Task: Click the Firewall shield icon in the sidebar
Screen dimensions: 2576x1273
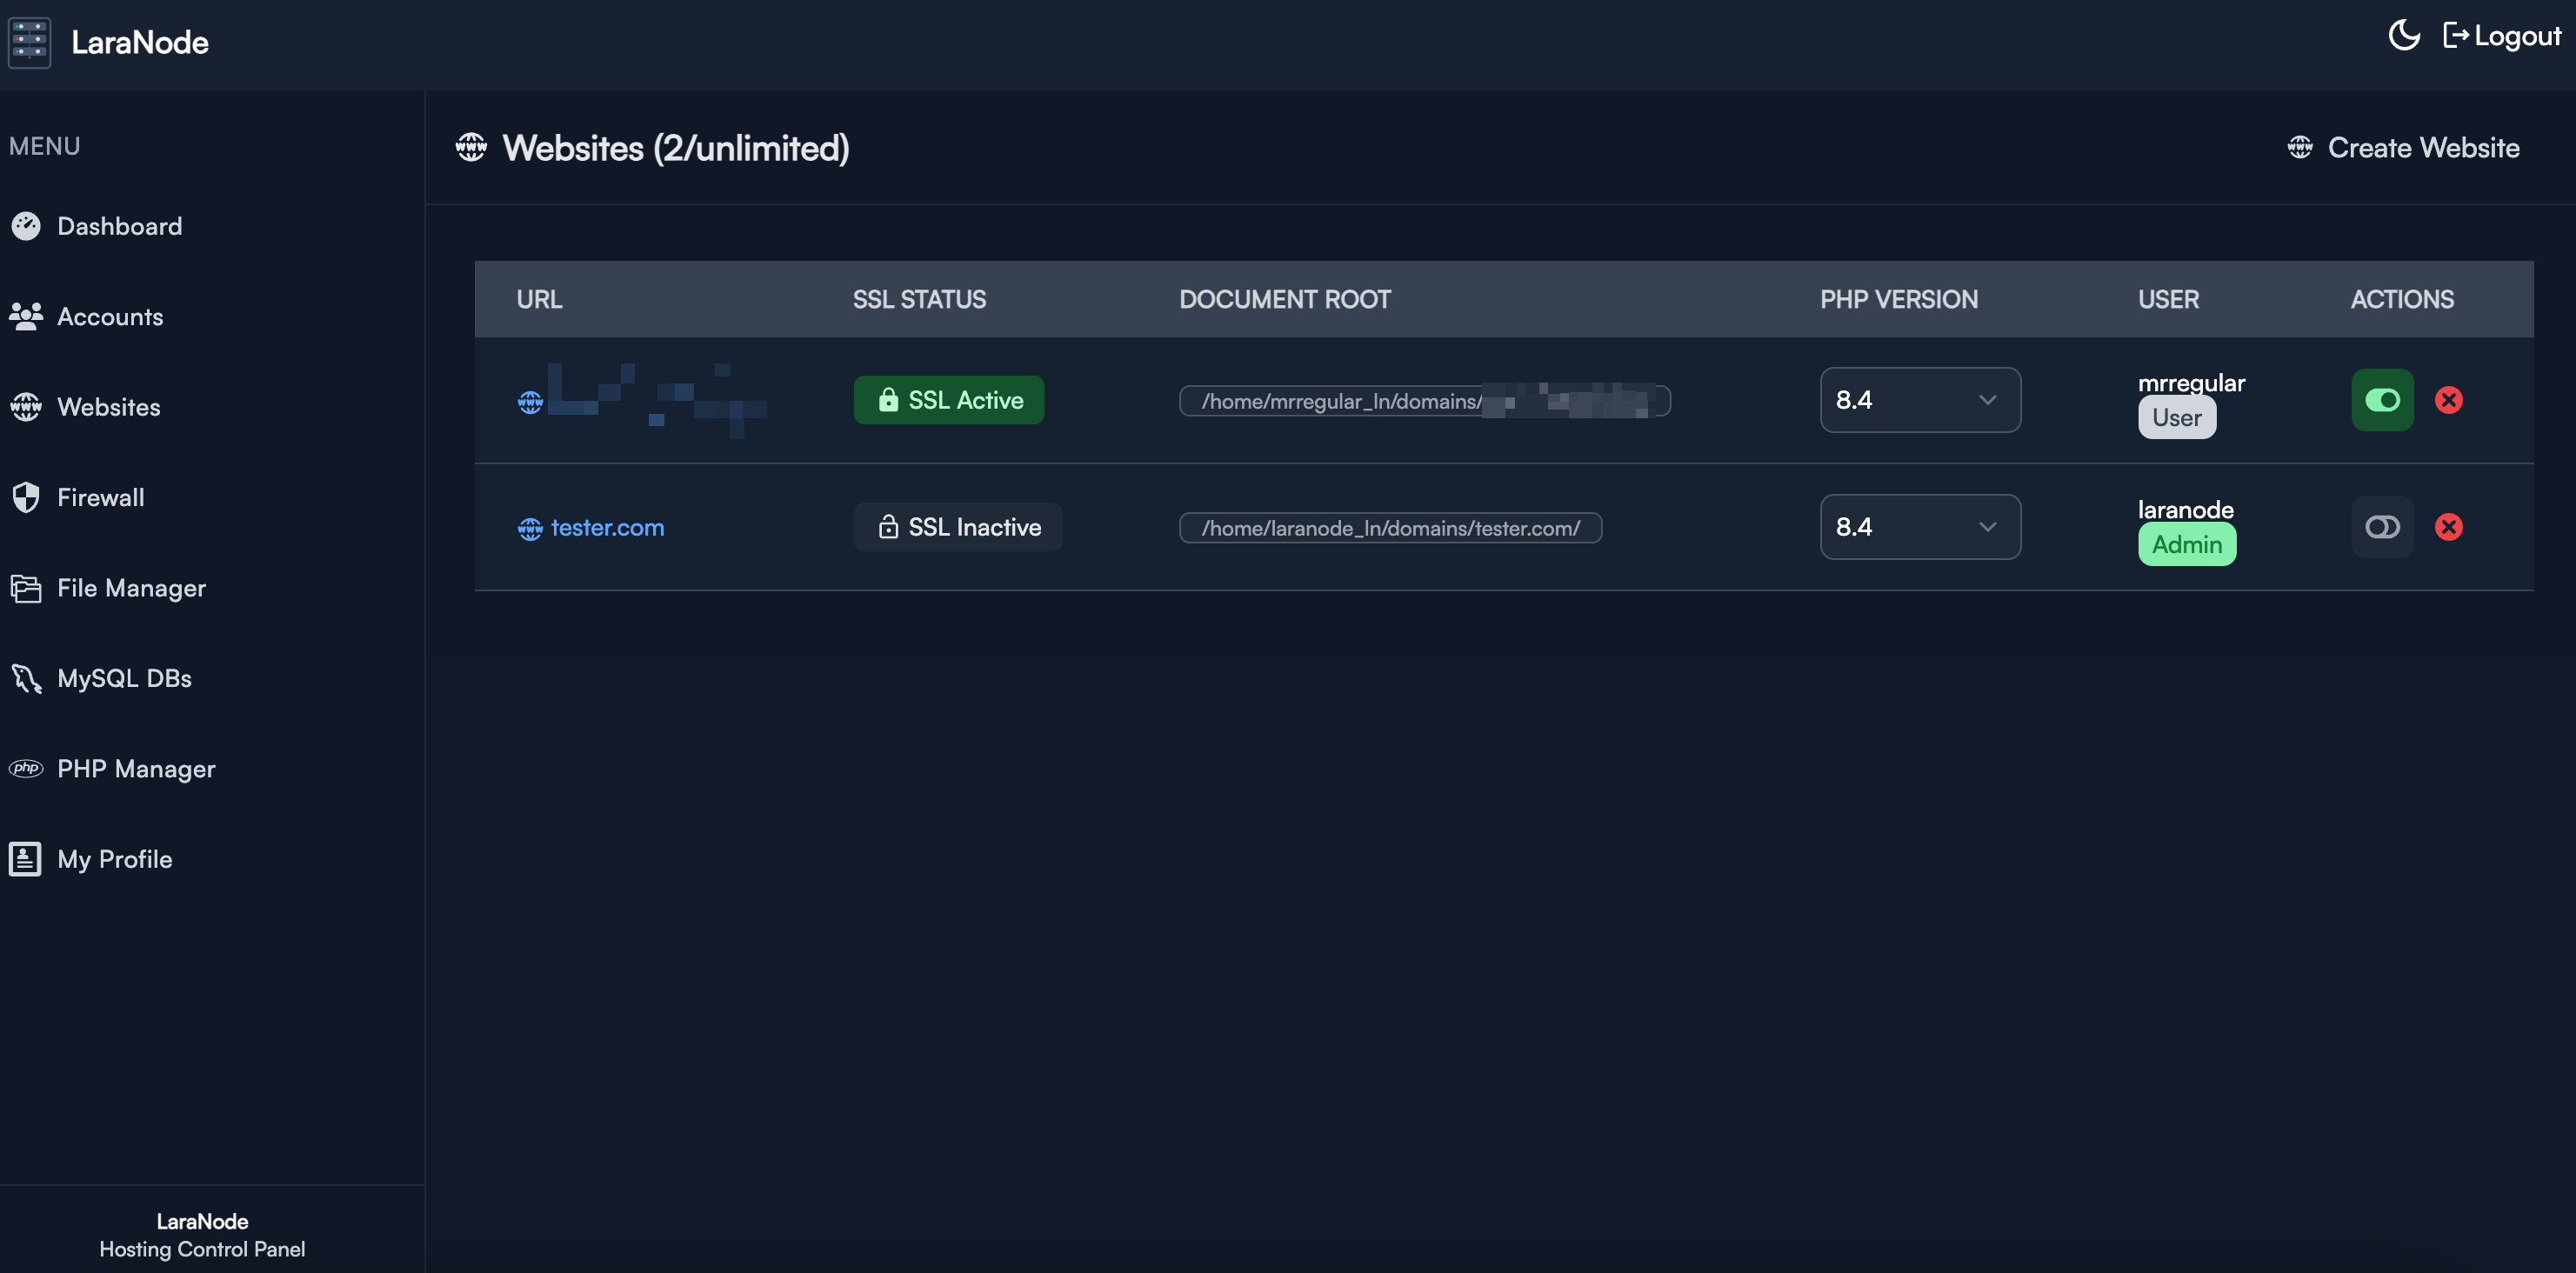Action: click(26, 497)
